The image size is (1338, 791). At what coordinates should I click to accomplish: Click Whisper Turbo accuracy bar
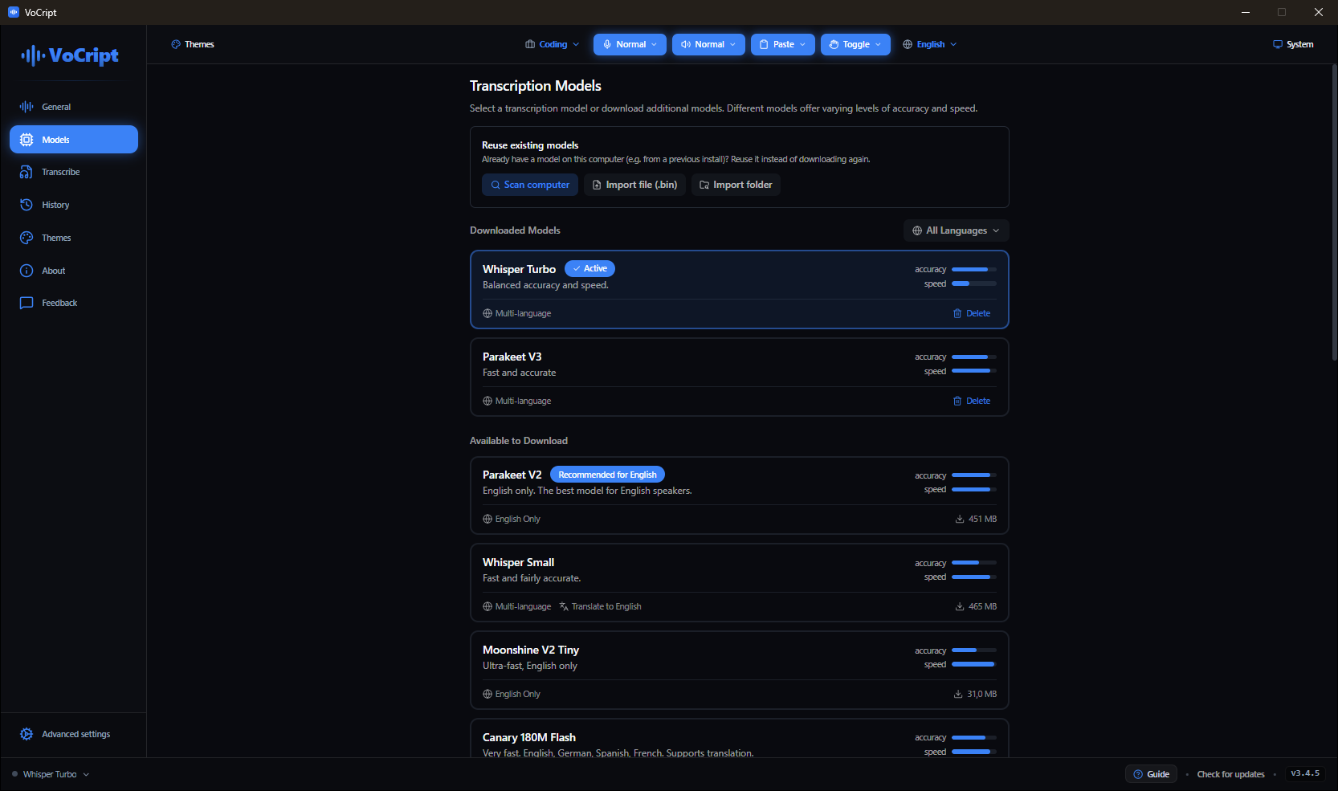974,270
